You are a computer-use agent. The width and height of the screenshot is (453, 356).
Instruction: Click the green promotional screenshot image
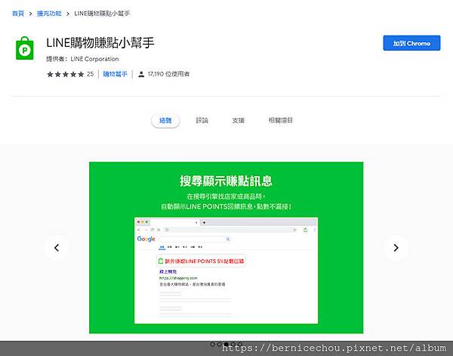pyautogui.click(x=226, y=248)
